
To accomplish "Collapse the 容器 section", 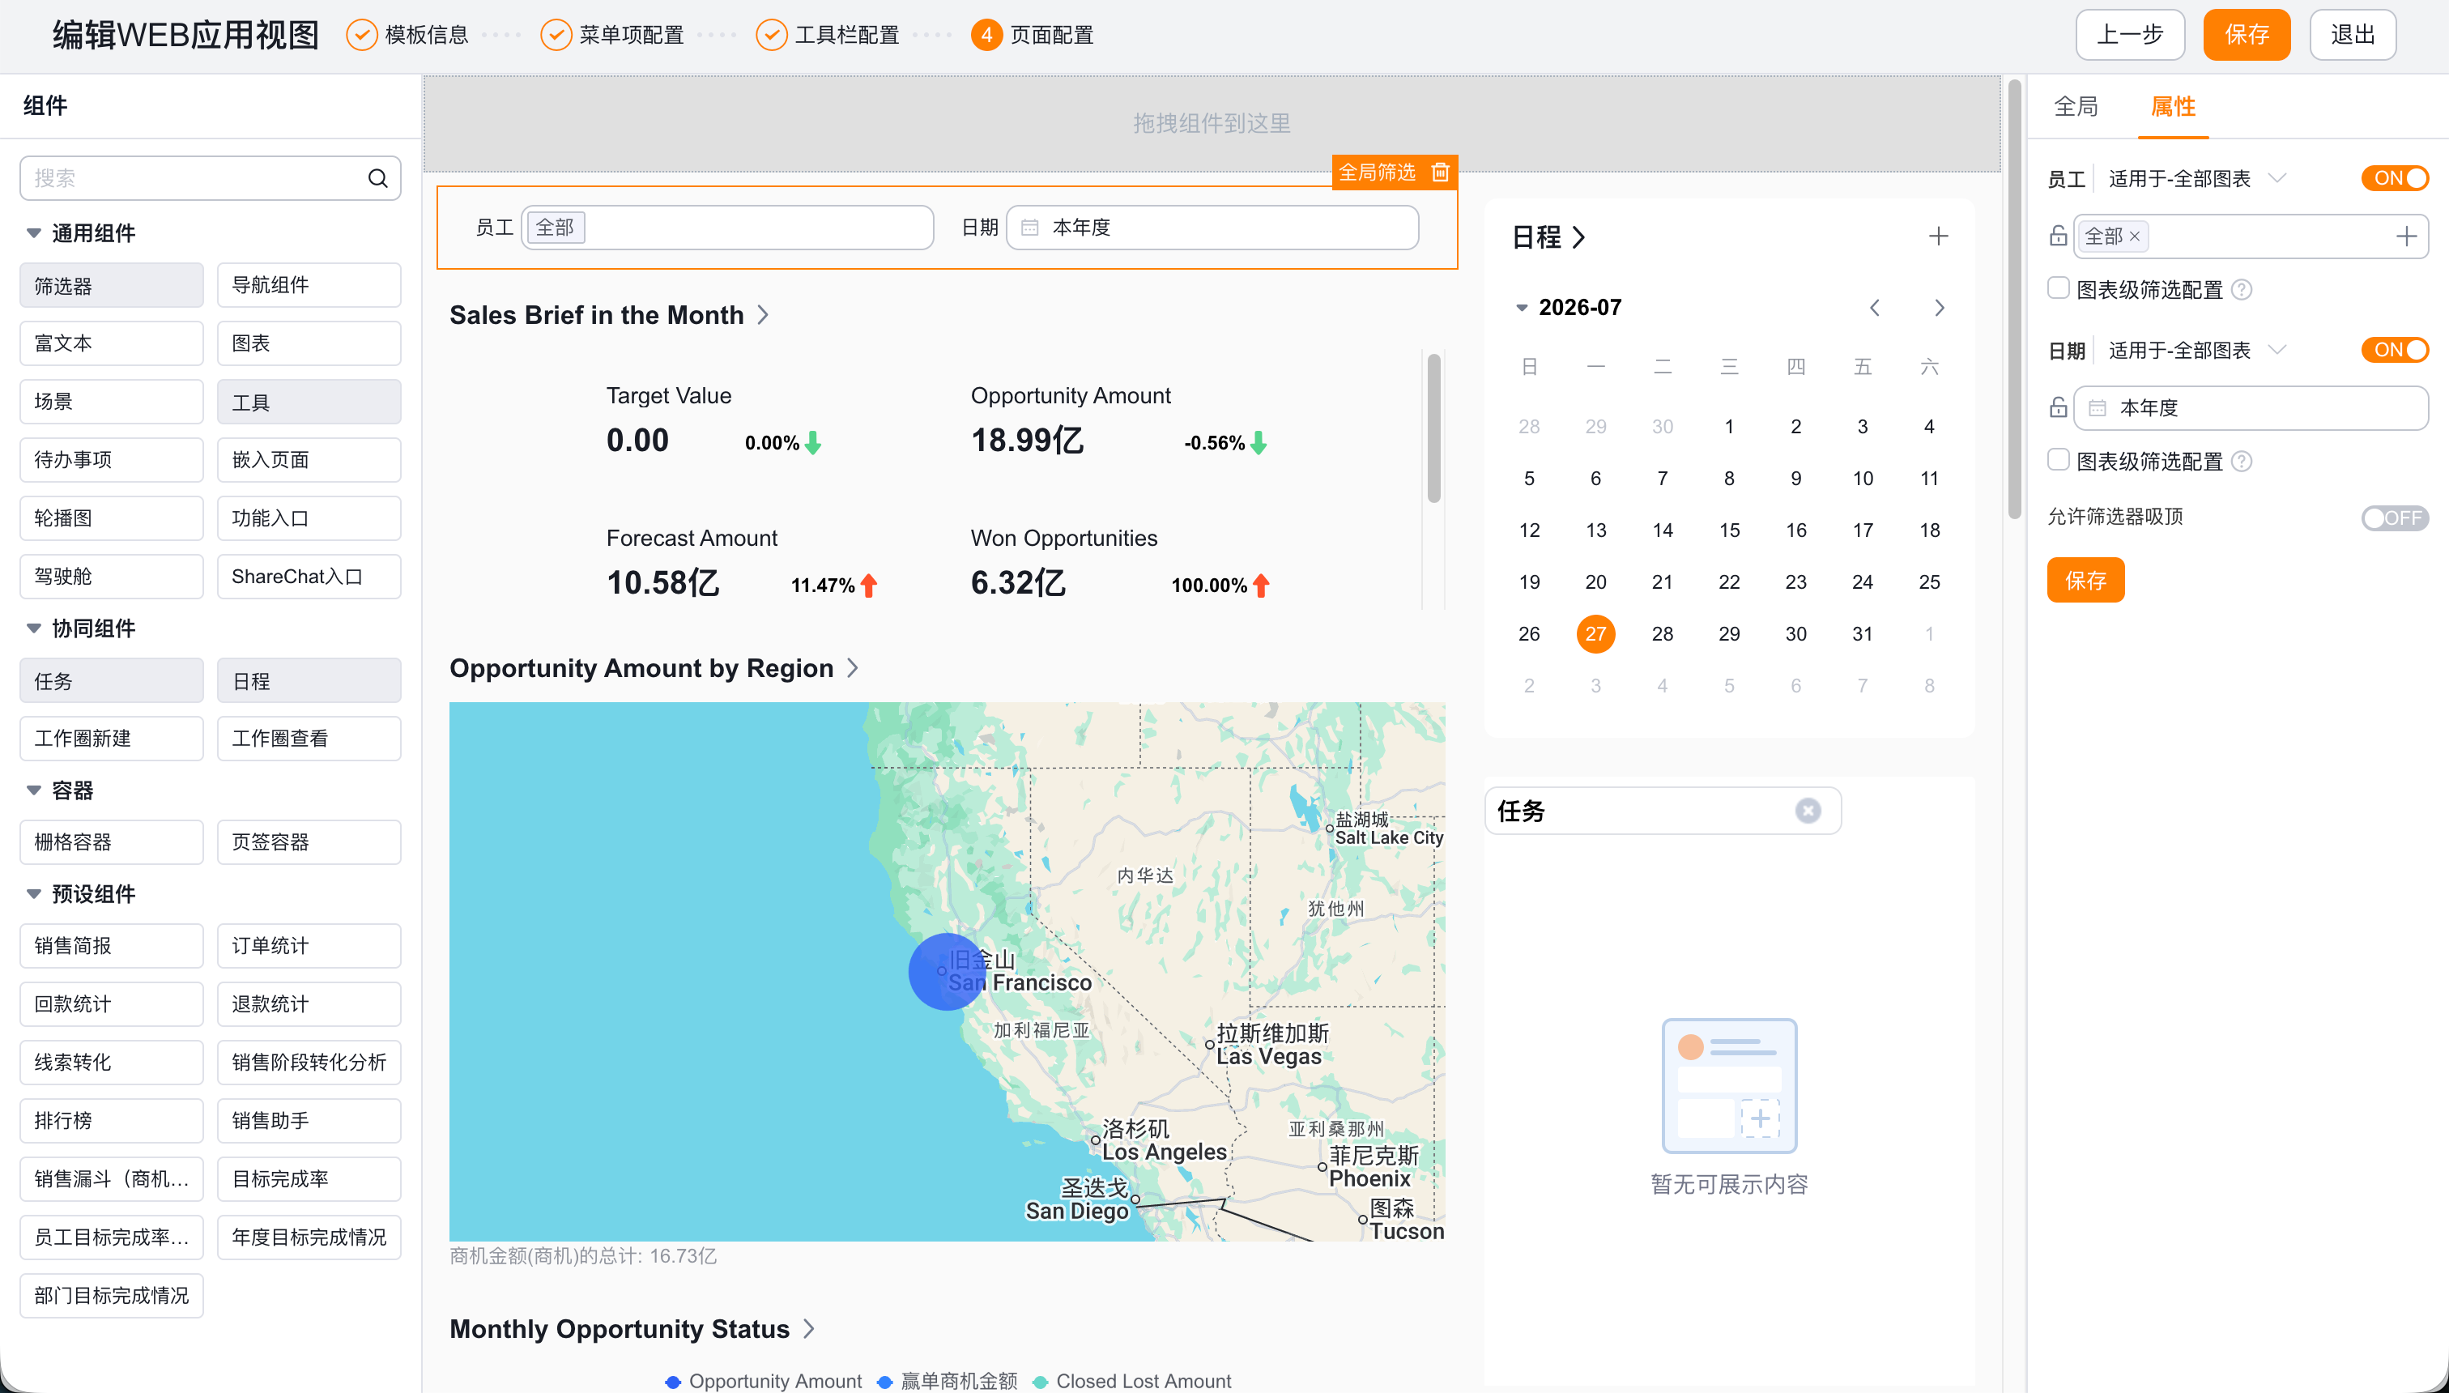I will point(33,790).
